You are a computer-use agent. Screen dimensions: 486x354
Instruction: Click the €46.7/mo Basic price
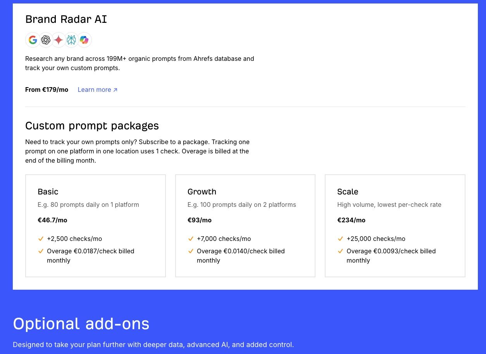click(52, 220)
